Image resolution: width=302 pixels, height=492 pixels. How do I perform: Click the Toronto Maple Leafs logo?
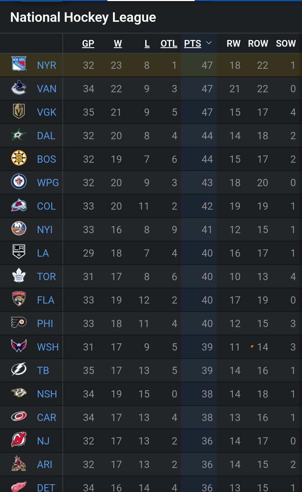click(19, 276)
